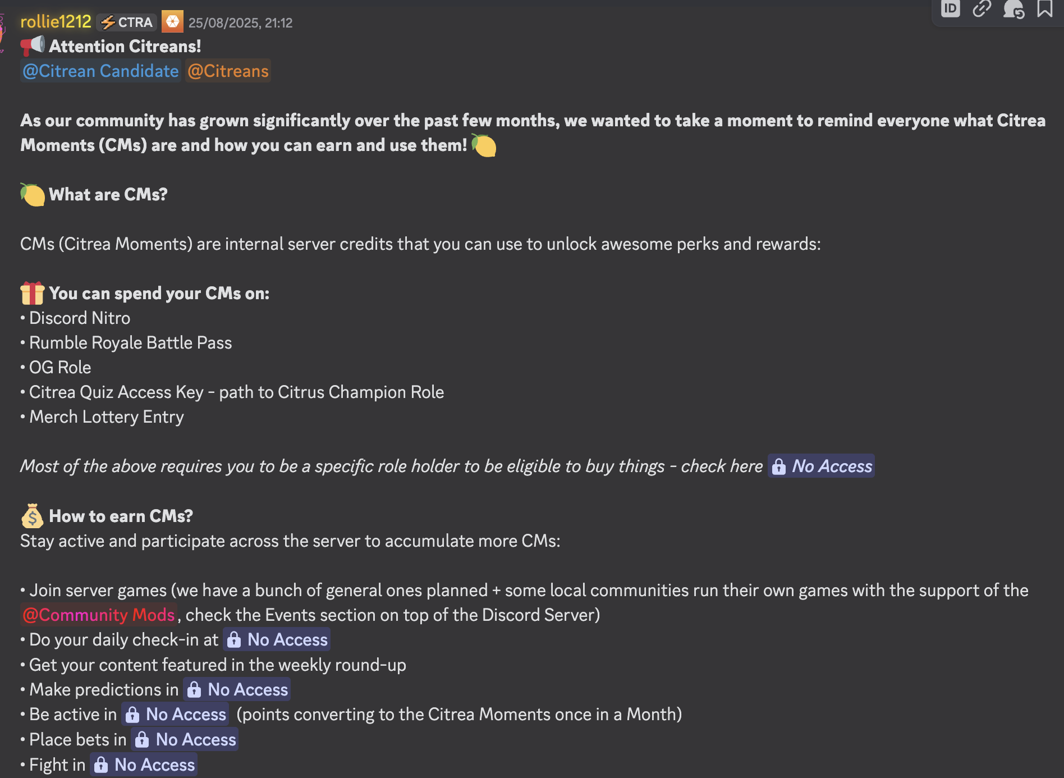This screenshot has height=778, width=1064.
Task: Click the CTRA server tag badge
Action: click(x=127, y=22)
